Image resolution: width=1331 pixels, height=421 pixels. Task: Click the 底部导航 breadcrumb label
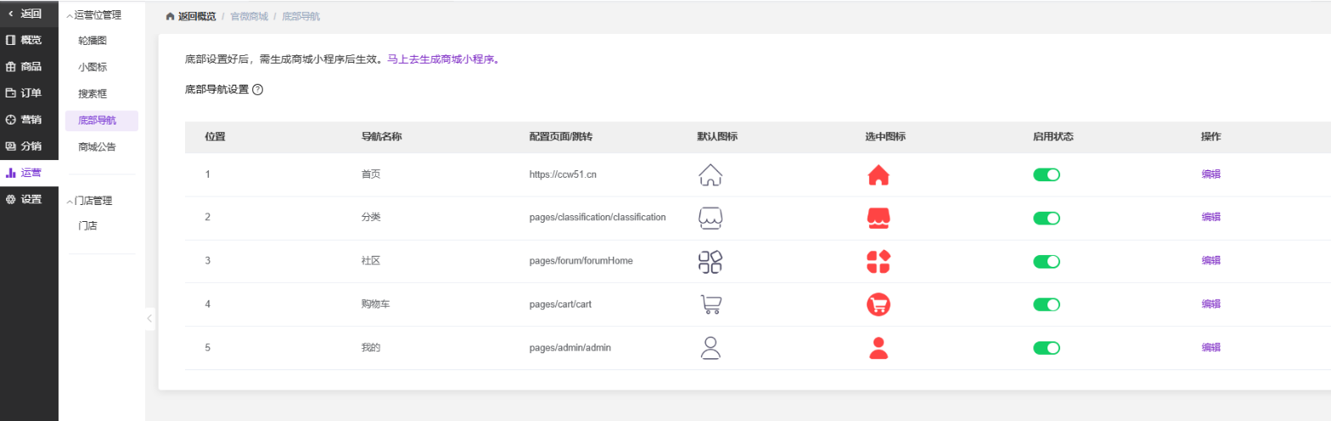coord(300,16)
